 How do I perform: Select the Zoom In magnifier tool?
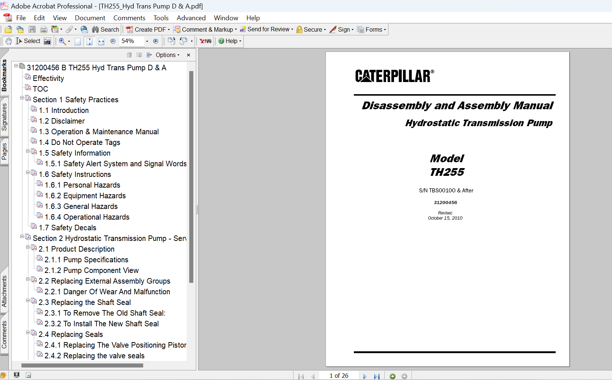(x=62, y=41)
